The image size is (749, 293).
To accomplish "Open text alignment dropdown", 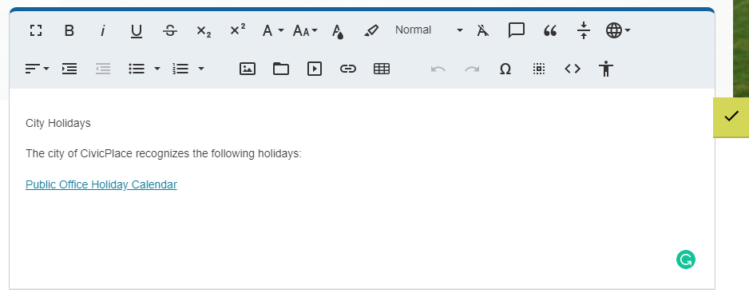I will click(x=37, y=69).
